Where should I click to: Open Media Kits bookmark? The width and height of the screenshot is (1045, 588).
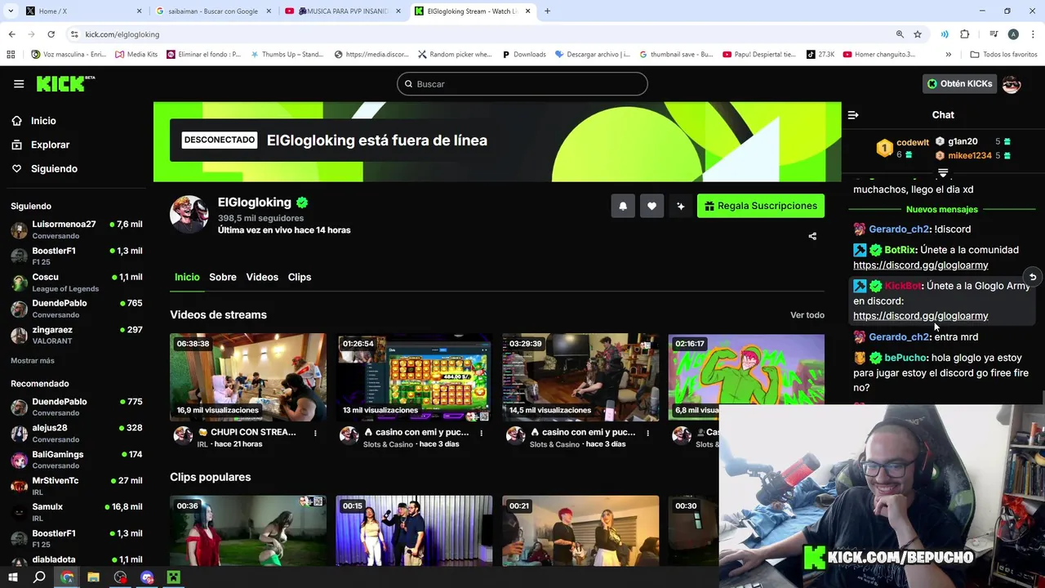(136, 55)
